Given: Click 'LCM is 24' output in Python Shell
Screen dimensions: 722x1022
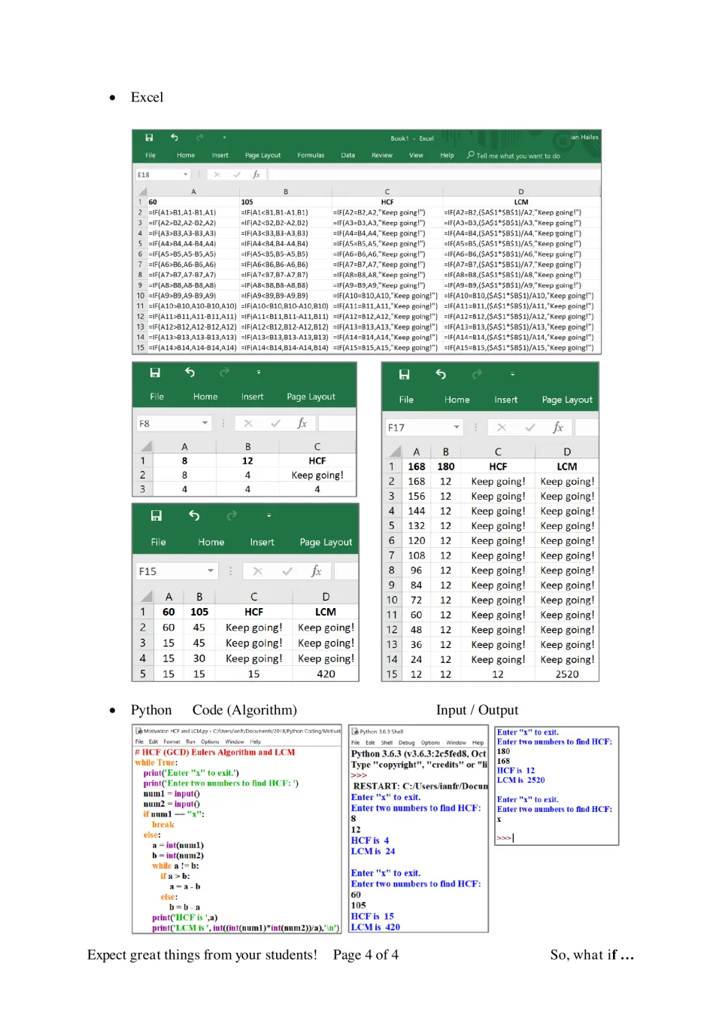Looking at the screenshot, I should [373, 851].
